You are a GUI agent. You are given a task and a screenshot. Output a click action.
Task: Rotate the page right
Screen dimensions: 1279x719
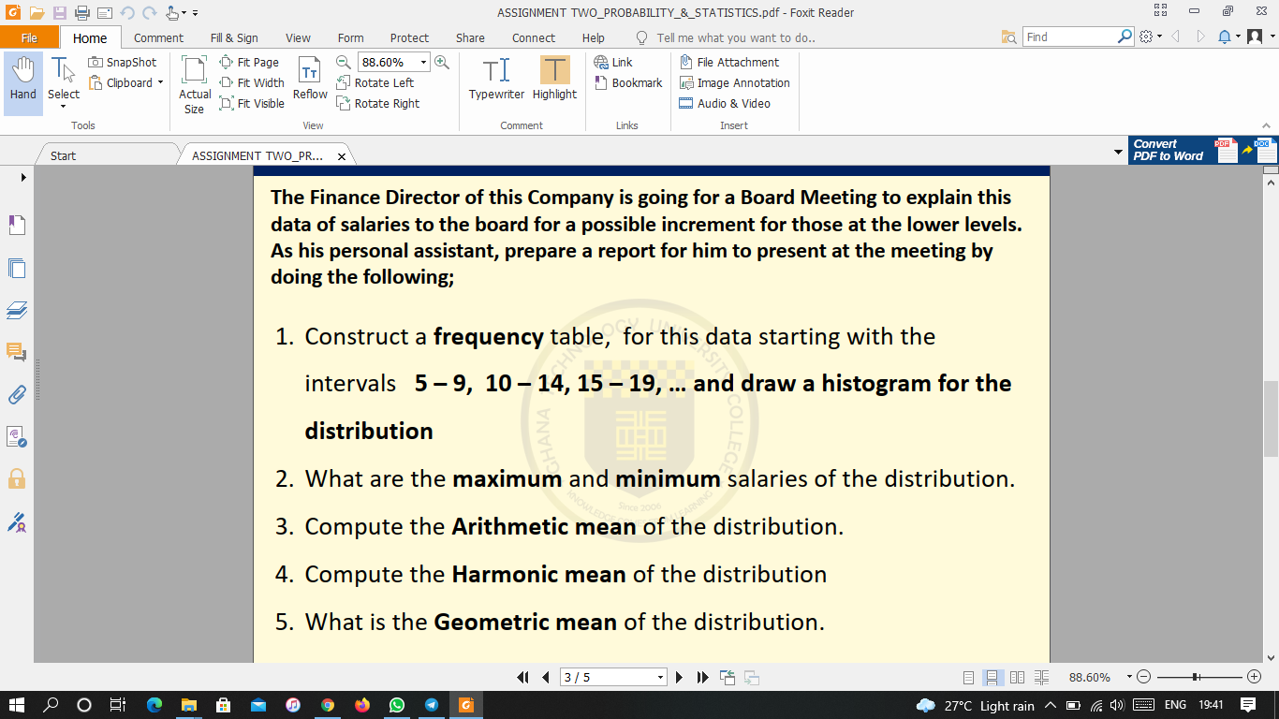tap(378, 103)
